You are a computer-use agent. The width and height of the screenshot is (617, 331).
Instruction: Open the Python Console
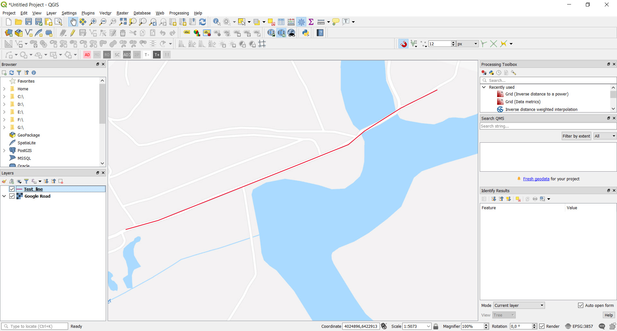coord(306,32)
